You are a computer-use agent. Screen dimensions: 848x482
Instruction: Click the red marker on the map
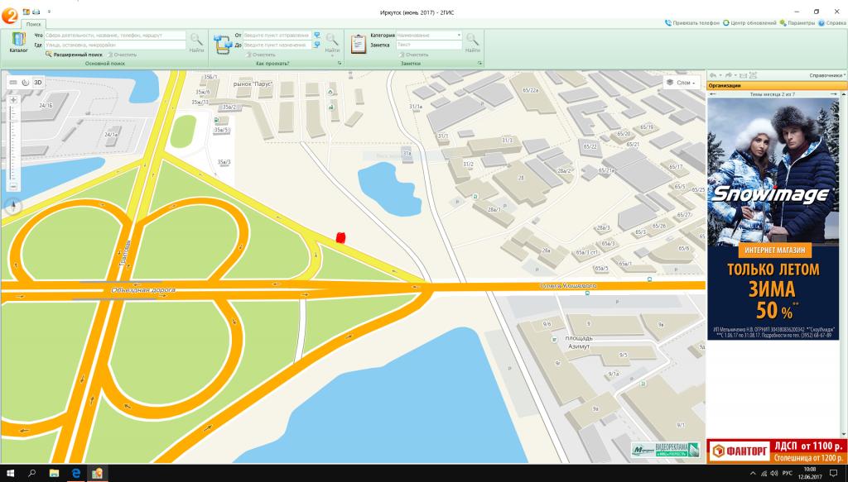[x=340, y=238]
